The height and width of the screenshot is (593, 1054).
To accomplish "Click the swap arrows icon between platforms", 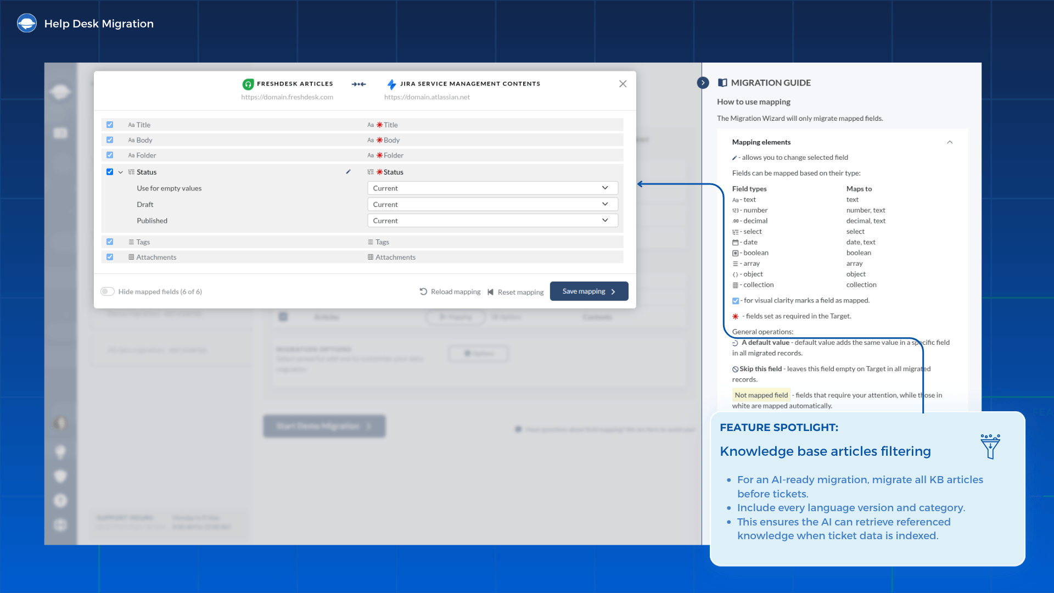I will coord(359,84).
